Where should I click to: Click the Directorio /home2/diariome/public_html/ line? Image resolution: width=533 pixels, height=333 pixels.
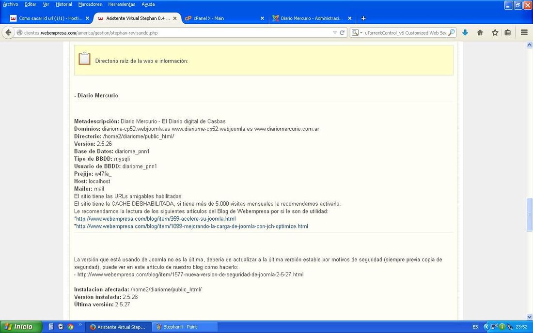(124, 136)
